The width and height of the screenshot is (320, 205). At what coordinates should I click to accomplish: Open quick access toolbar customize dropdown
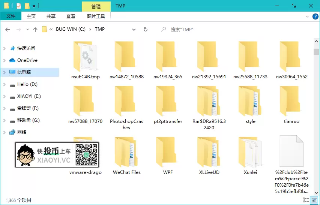tap(34, 6)
